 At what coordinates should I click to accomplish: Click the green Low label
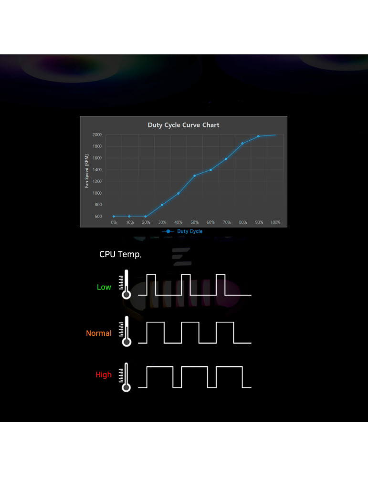[104, 287]
